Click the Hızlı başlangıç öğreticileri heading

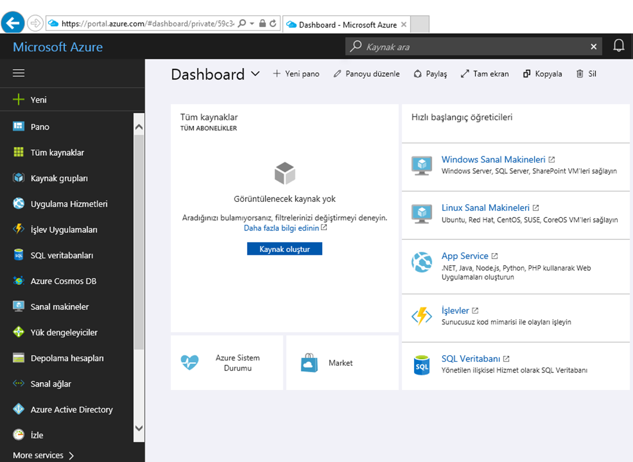click(x=462, y=117)
